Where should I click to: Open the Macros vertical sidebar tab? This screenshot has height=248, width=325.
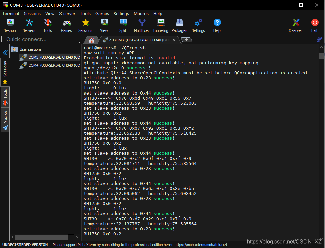[5, 120]
